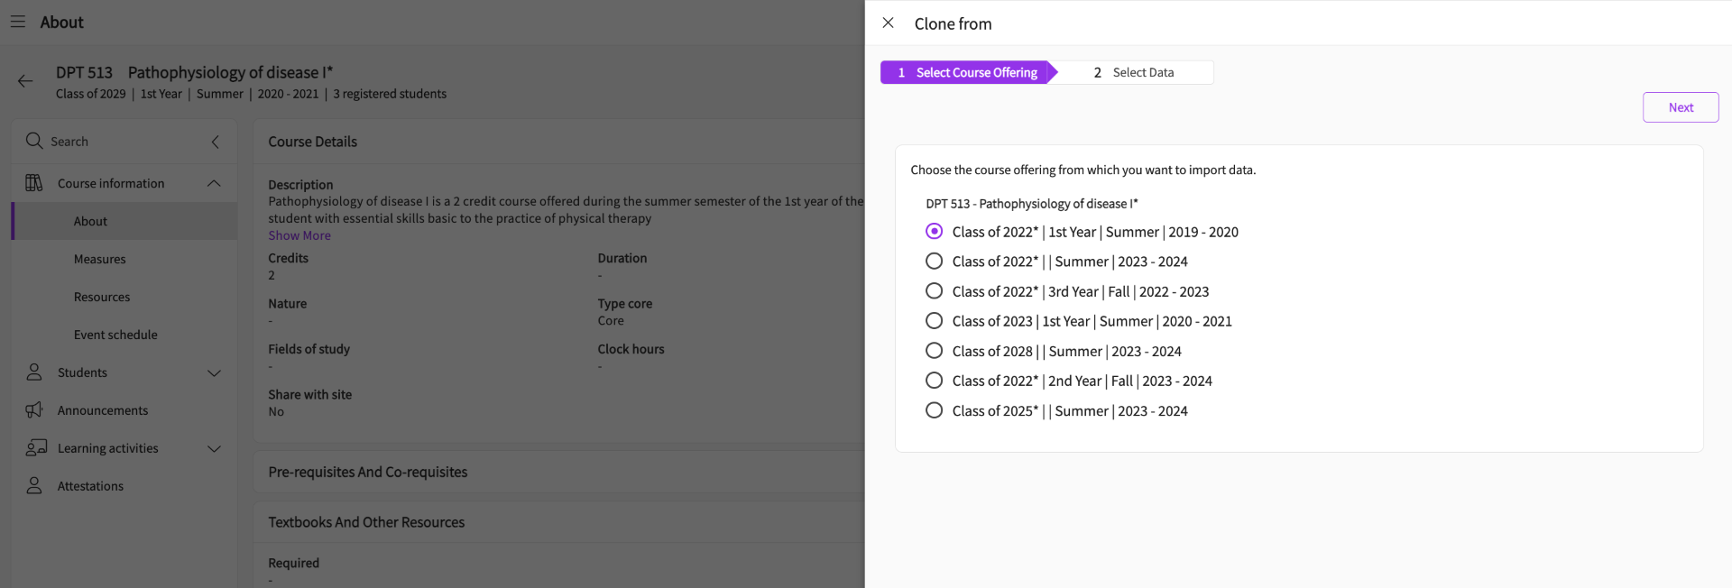Collapse the Course information section
1732x588 pixels.
(x=214, y=183)
